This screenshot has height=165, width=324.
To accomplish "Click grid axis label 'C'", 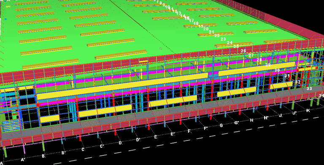I will click(83, 149).
